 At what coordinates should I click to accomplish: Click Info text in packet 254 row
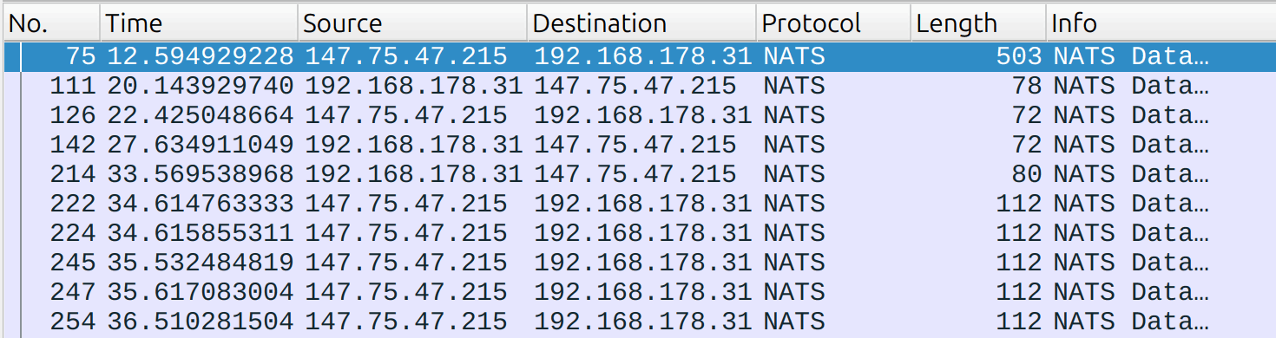pyautogui.click(x=1131, y=322)
